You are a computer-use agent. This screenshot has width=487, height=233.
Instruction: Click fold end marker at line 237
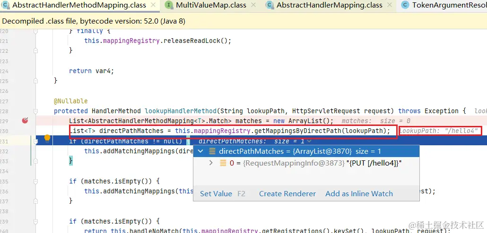(36, 200)
